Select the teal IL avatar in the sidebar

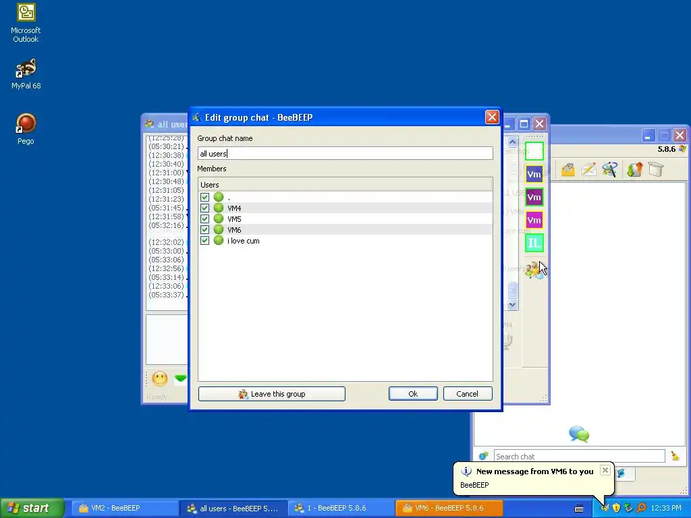point(534,243)
